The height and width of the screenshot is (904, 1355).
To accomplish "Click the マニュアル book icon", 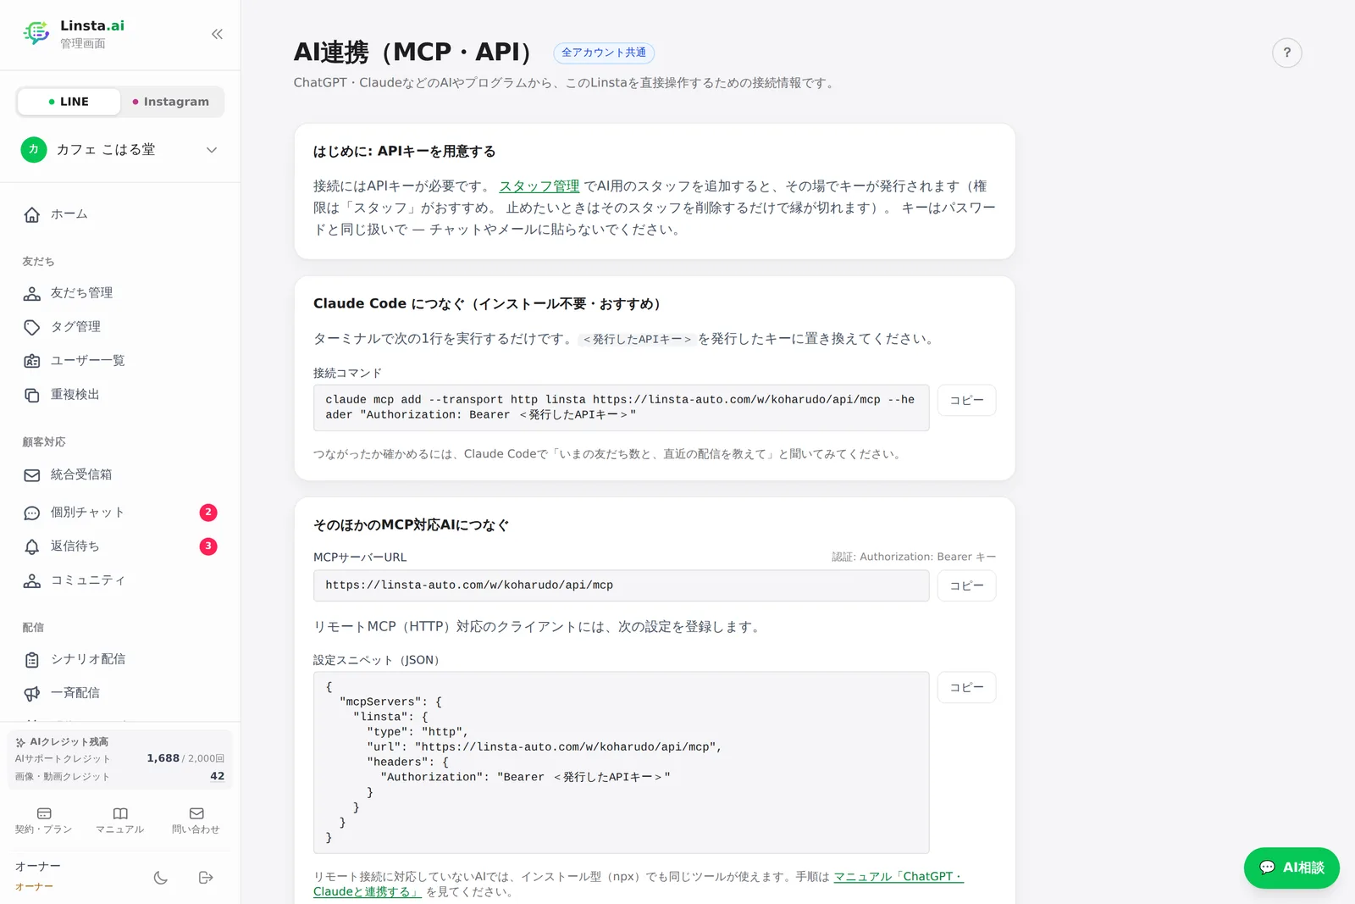I will (120, 813).
